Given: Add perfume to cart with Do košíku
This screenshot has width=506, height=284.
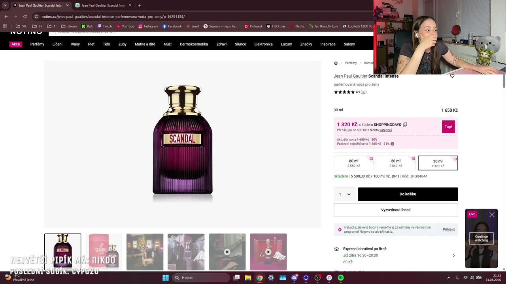Looking at the screenshot, I should 408,194.
